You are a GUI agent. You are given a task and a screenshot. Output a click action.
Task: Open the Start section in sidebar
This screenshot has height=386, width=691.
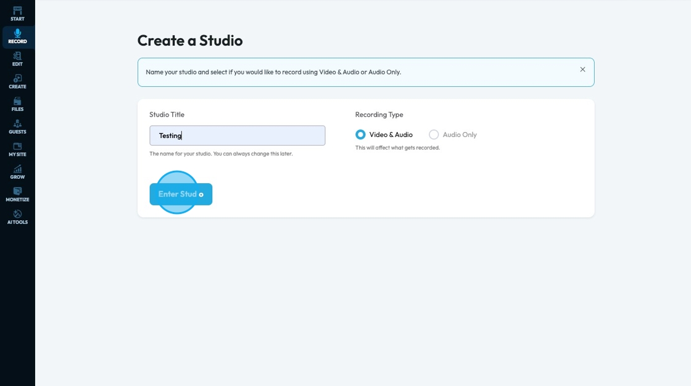coord(17,14)
